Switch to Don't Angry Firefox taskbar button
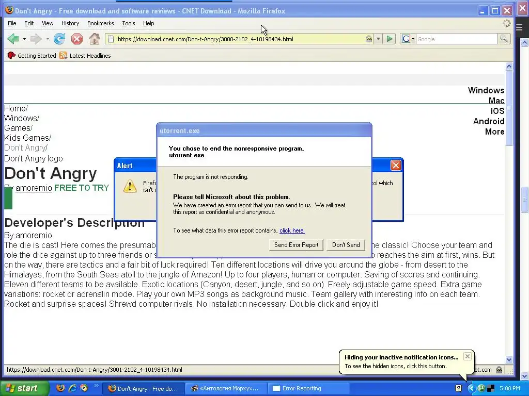The width and height of the screenshot is (529, 396). click(143, 388)
